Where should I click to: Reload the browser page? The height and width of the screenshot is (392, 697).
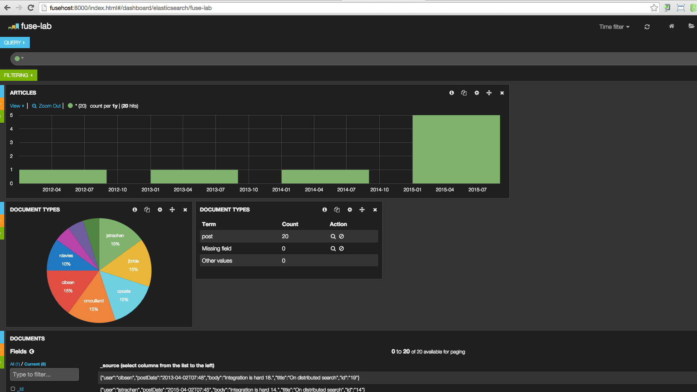point(31,8)
